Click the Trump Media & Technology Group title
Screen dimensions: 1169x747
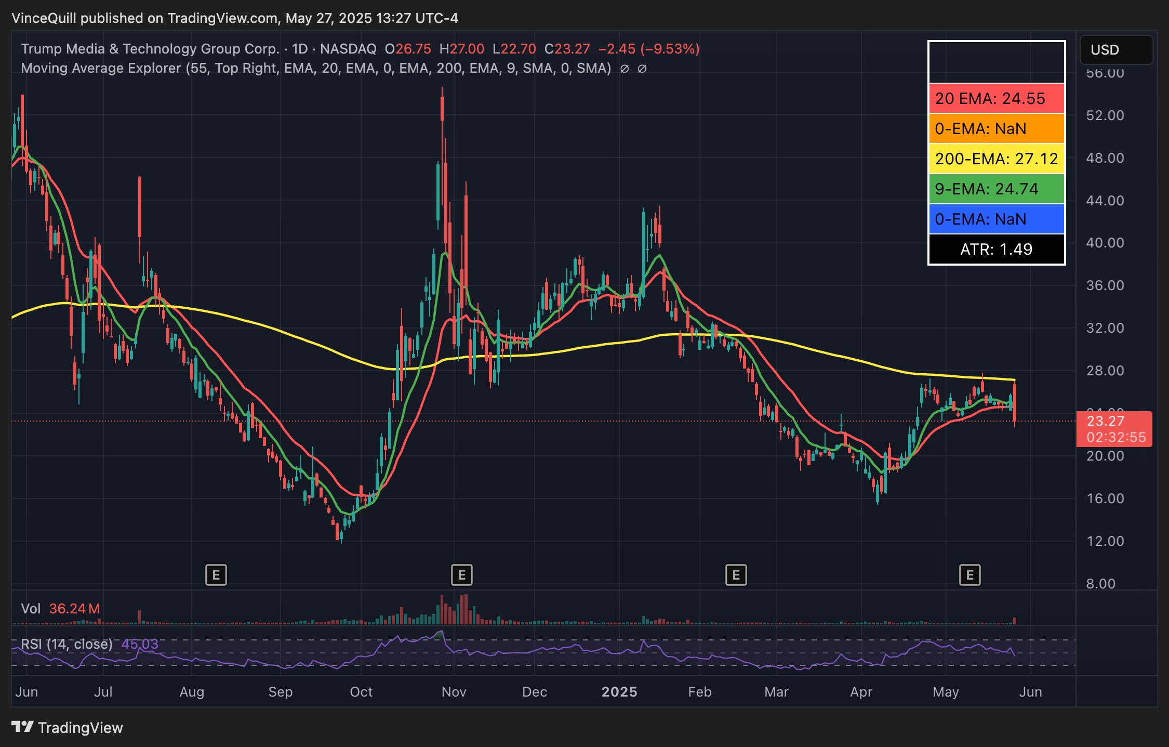coord(151,49)
